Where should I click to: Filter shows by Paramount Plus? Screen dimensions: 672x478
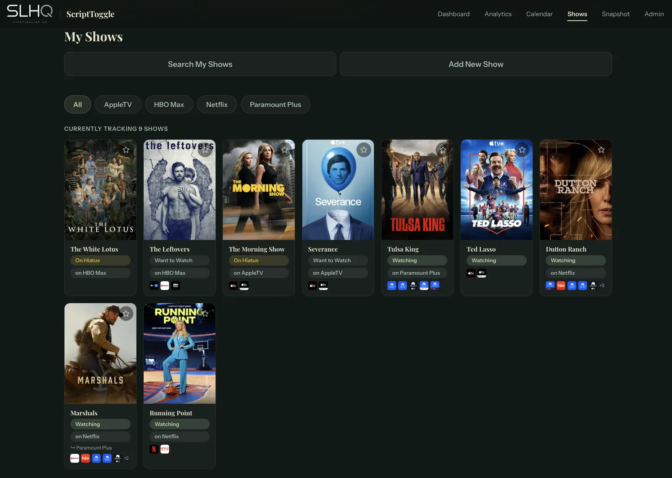click(x=276, y=105)
